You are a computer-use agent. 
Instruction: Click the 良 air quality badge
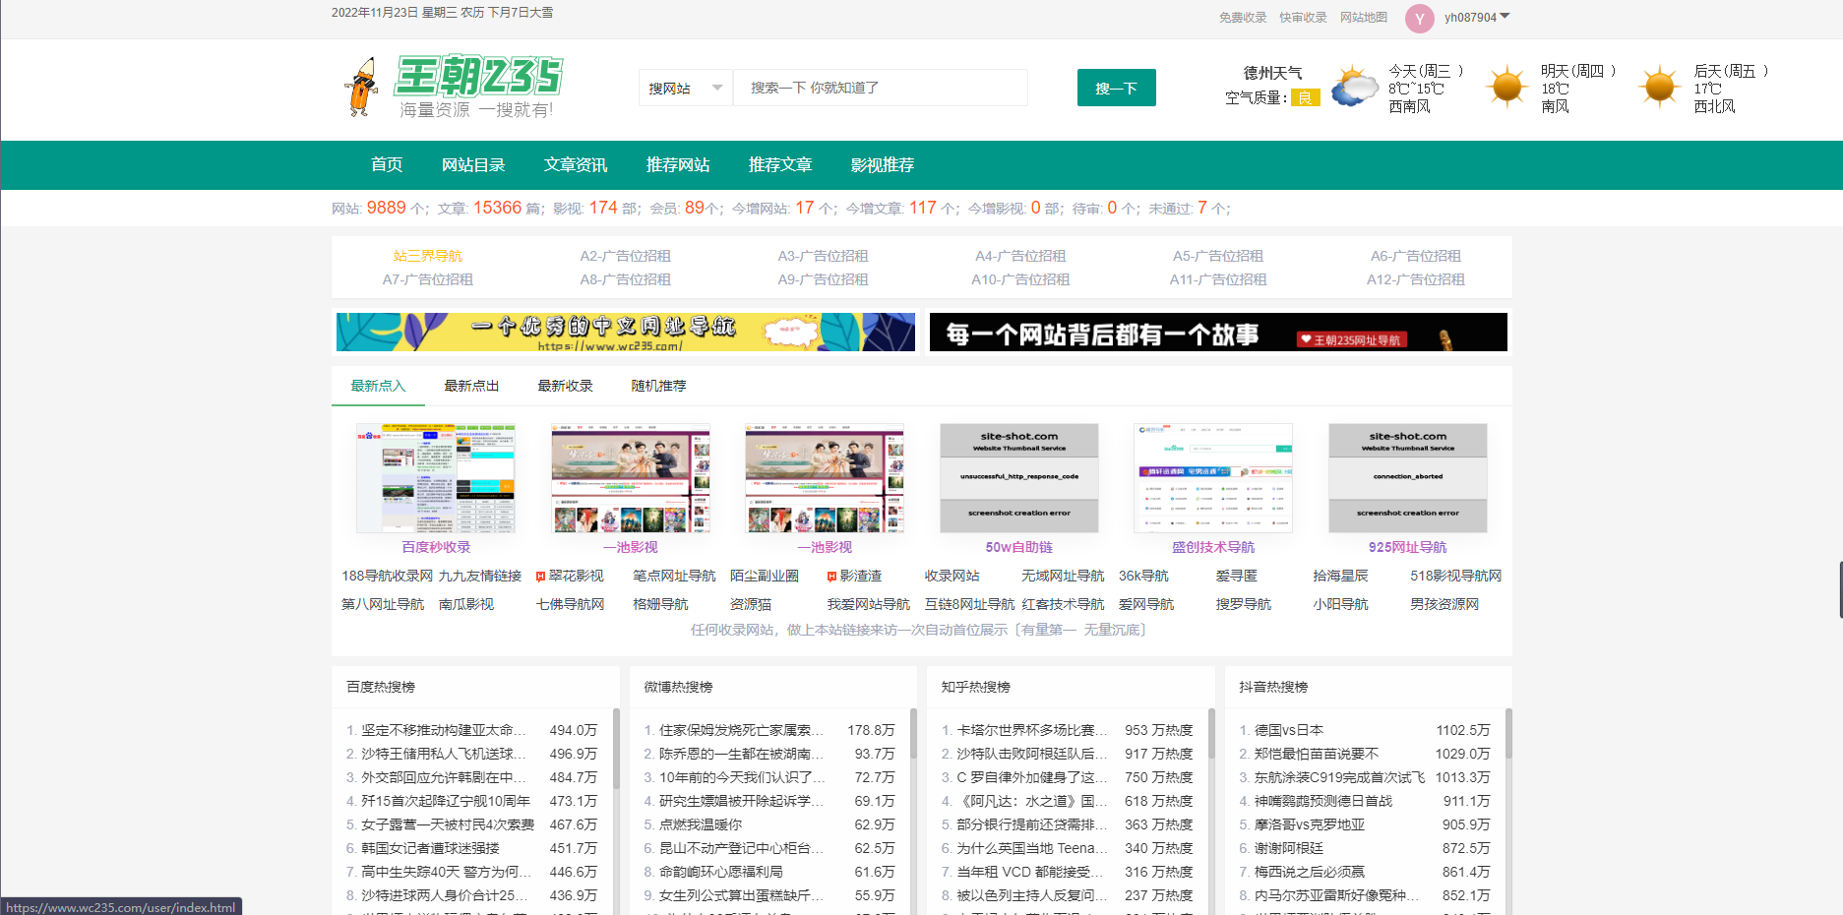(1305, 97)
